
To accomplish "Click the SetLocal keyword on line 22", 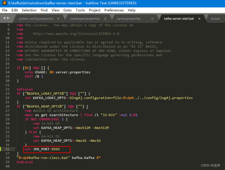I will point(25,89).
